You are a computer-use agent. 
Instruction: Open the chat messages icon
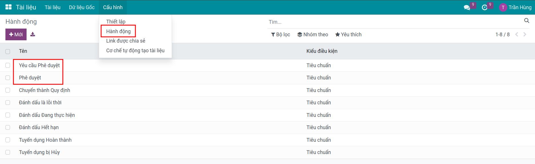pos(467,7)
